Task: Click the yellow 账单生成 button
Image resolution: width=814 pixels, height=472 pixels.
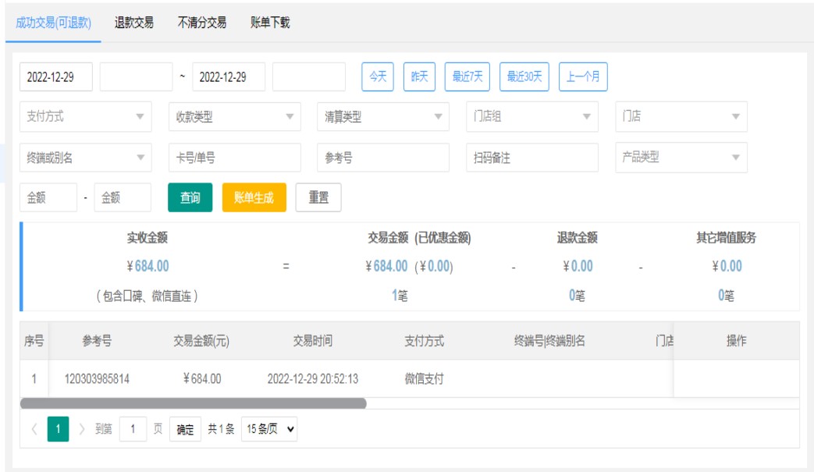Action: (x=254, y=197)
